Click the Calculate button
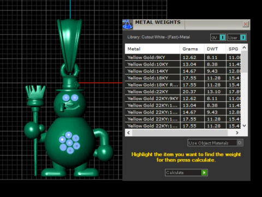The height and width of the screenshot is (197, 262). point(186,172)
